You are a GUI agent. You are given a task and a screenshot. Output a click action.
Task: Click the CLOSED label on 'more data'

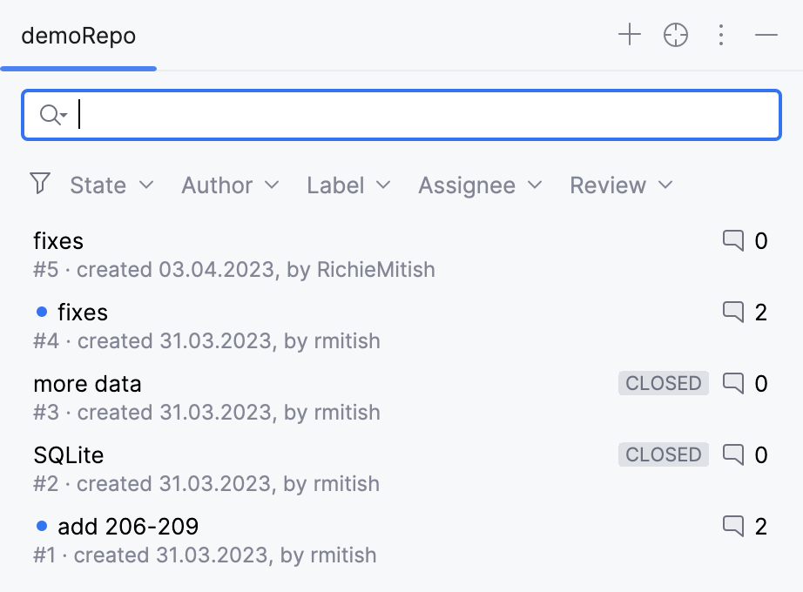point(664,383)
